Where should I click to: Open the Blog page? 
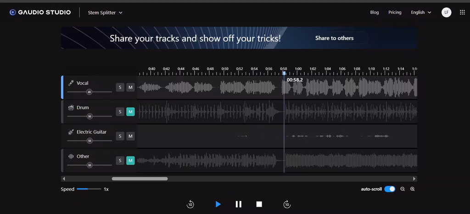(x=375, y=12)
